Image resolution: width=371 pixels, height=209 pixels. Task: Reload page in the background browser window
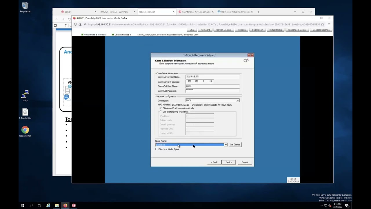click(69, 19)
